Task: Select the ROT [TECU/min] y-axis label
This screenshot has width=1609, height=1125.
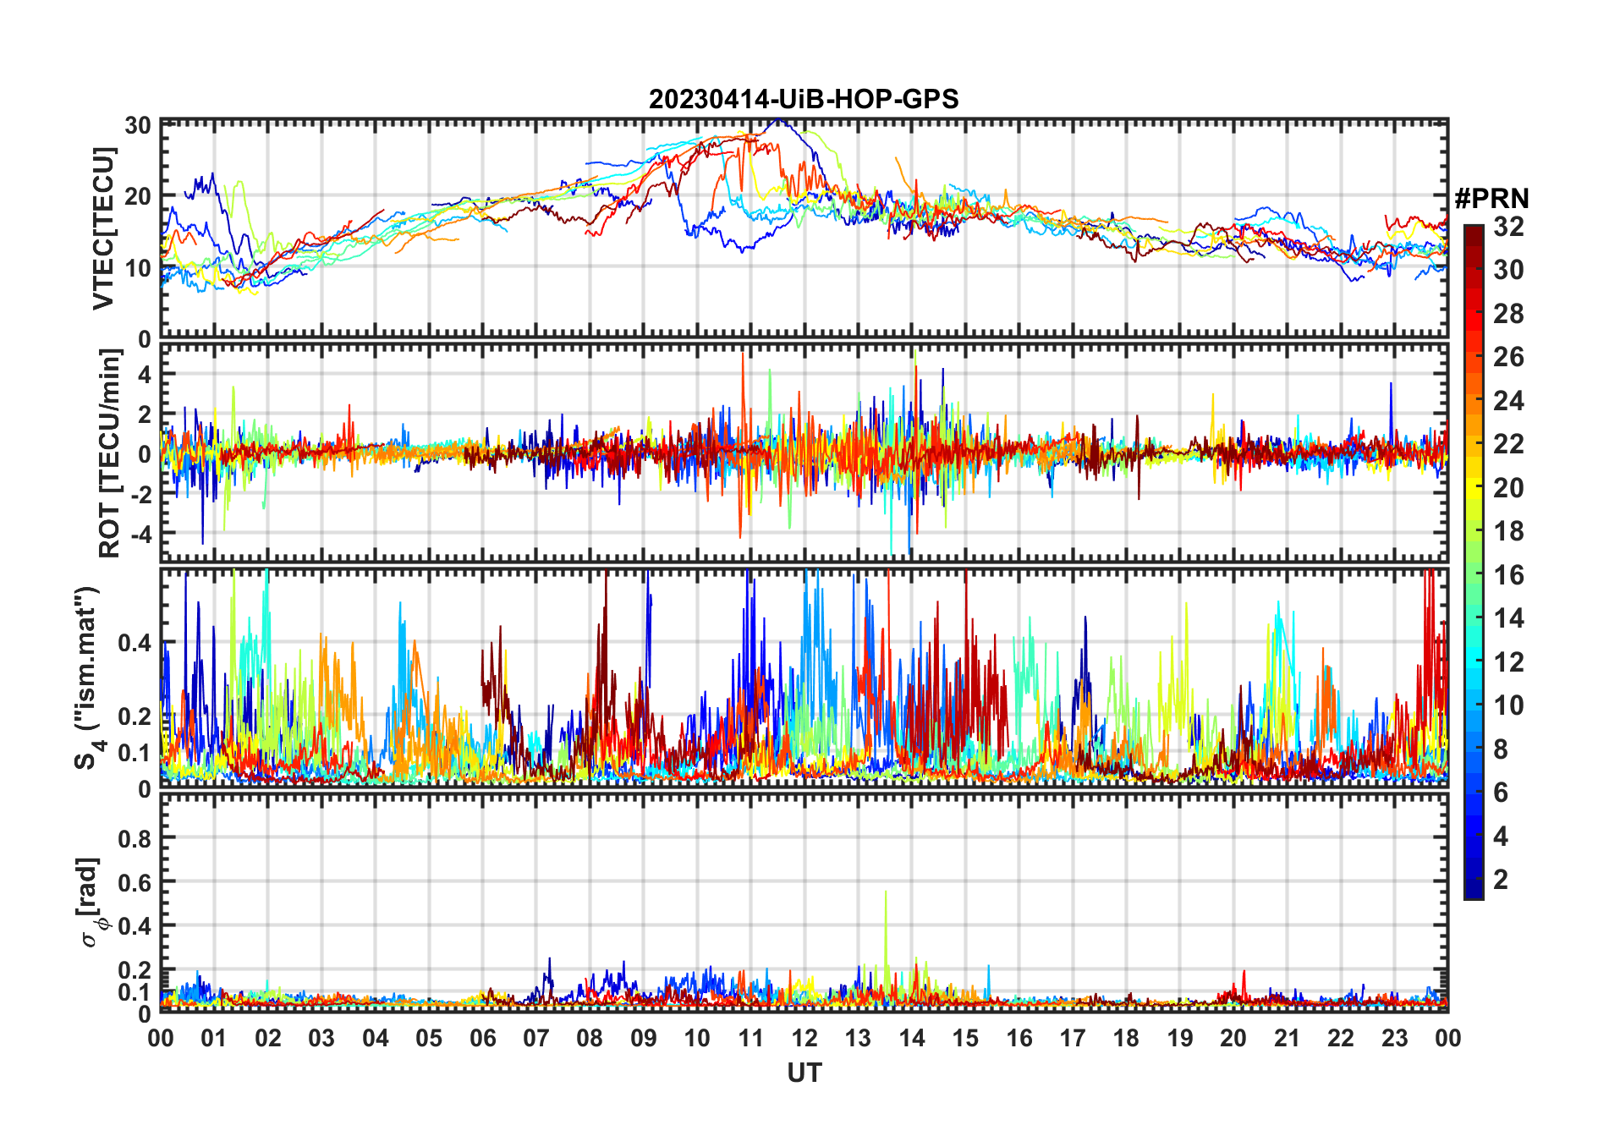Action: point(110,453)
